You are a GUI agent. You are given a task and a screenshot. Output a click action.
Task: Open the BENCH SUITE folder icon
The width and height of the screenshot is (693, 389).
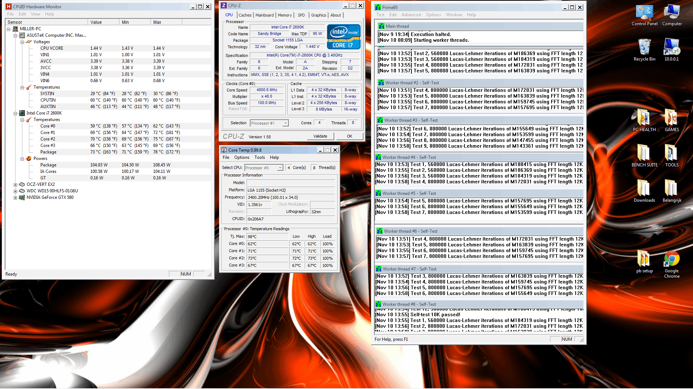tap(644, 156)
